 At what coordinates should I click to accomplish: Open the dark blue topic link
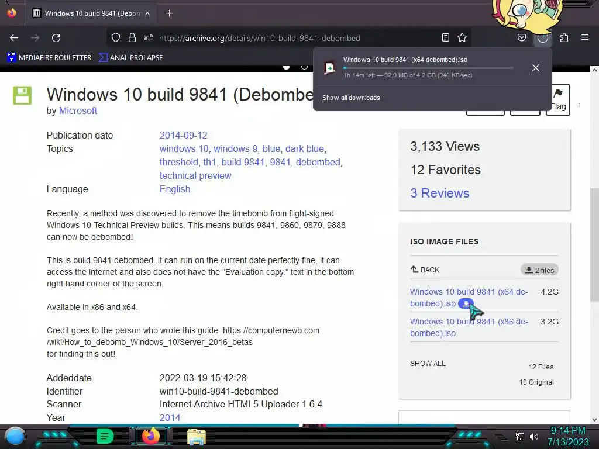305,149
